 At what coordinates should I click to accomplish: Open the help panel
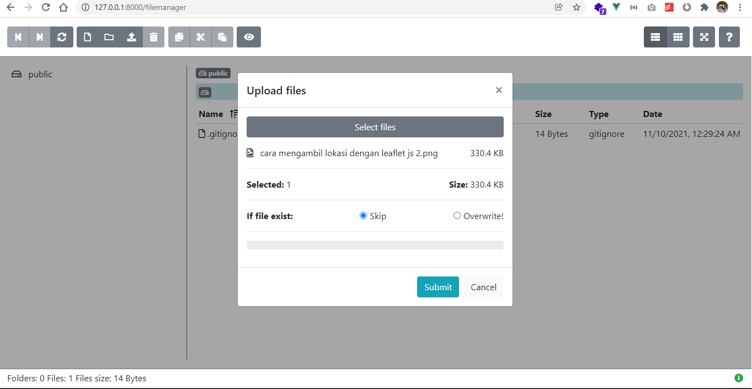(729, 36)
